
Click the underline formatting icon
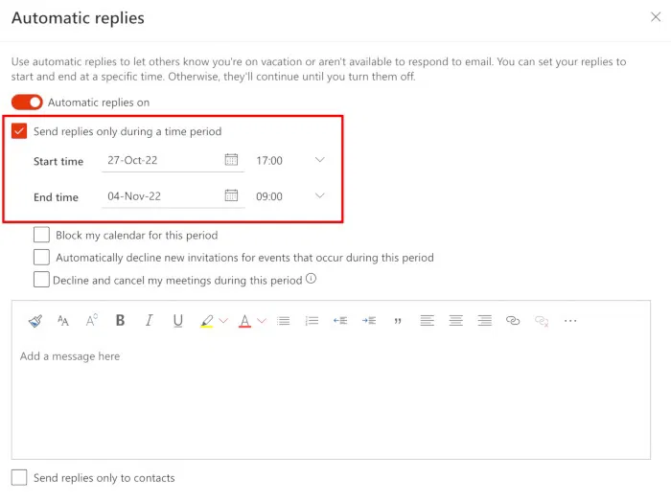177,321
